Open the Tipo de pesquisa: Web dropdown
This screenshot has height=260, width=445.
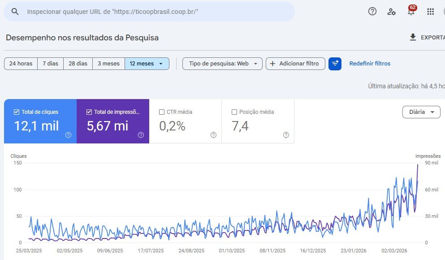coord(222,64)
